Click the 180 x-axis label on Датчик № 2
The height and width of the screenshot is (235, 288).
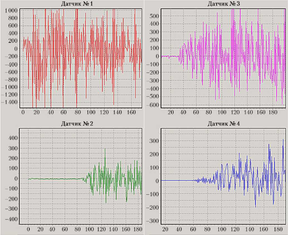pos(138,229)
